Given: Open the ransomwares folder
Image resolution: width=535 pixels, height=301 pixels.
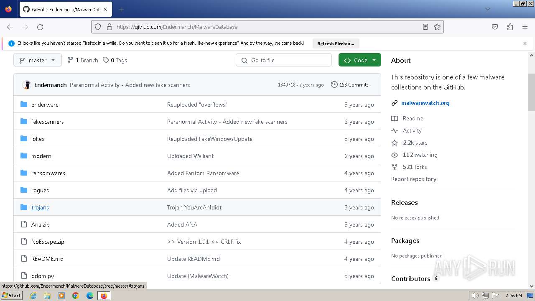Looking at the screenshot, I should point(48,173).
